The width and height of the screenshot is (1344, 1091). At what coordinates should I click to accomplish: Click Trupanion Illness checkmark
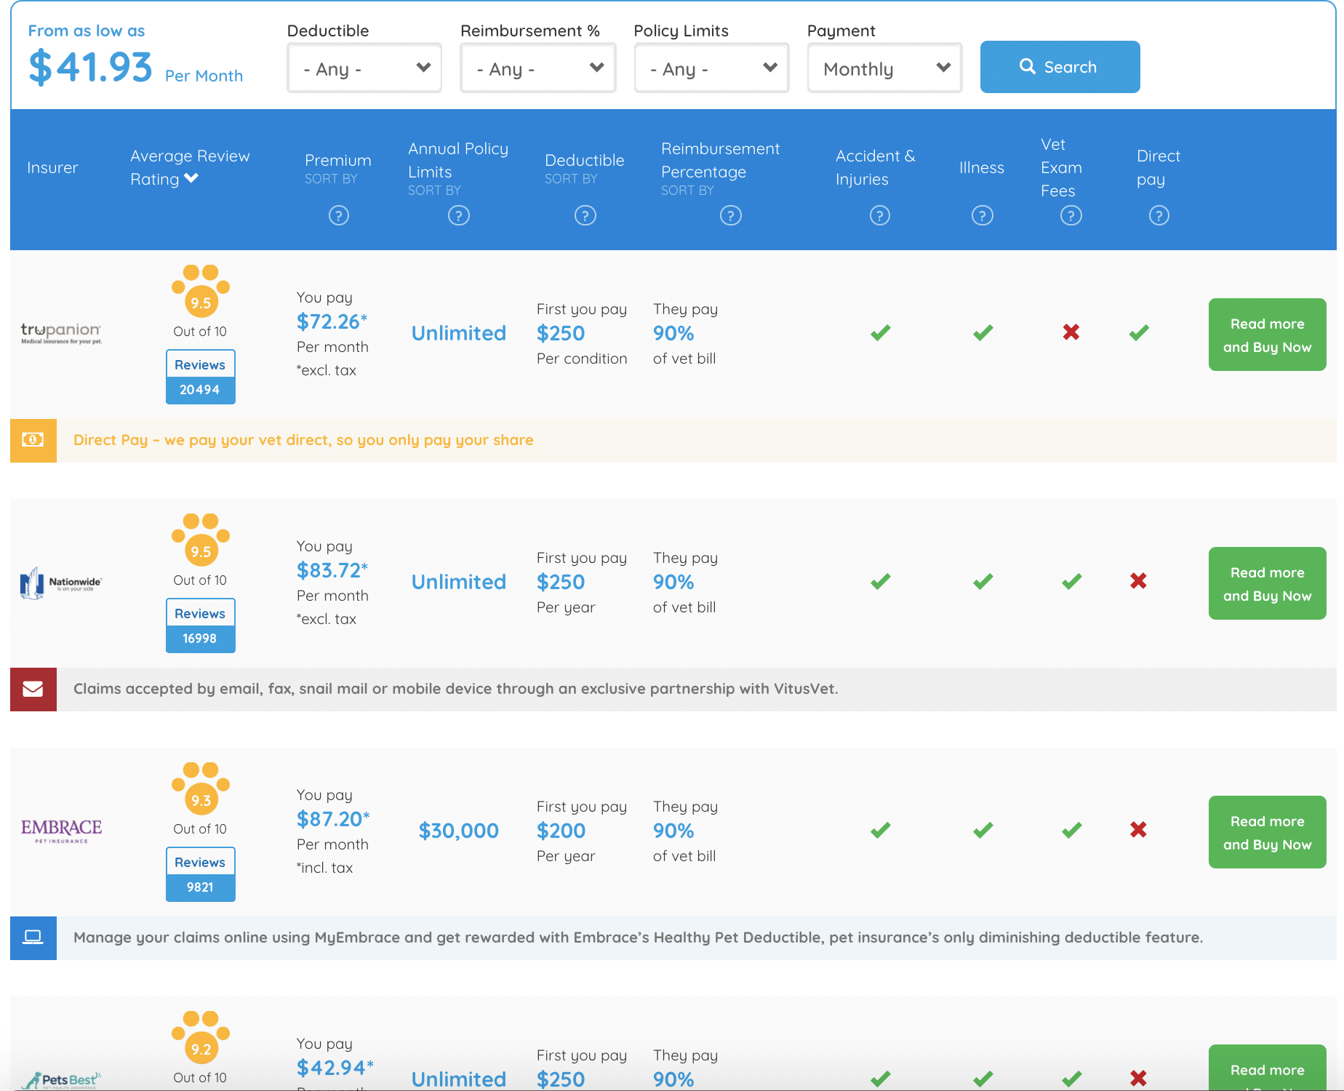point(983,333)
